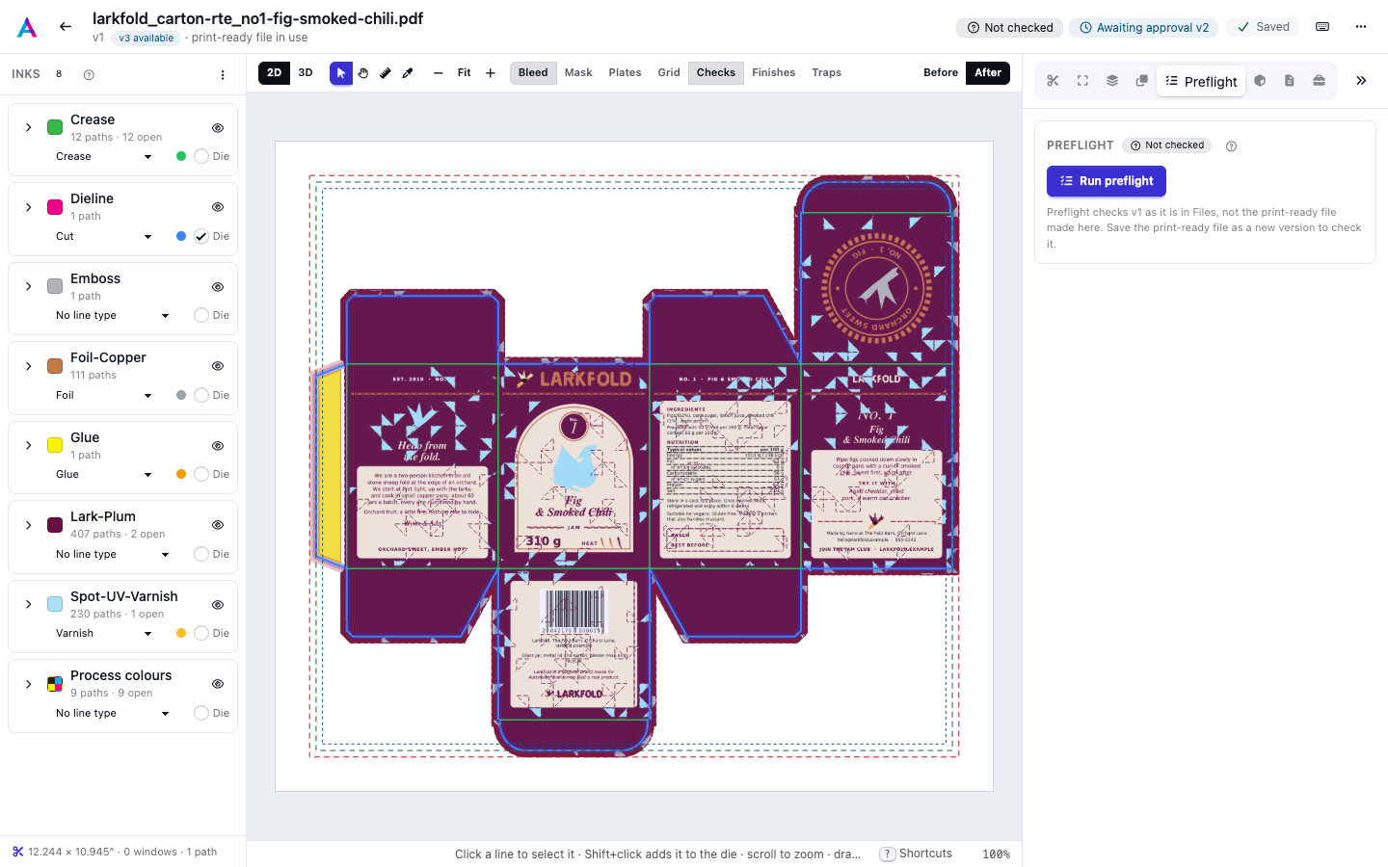Activate the hand pan tool
The image size is (1388, 867).
click(x=363, y=73)
